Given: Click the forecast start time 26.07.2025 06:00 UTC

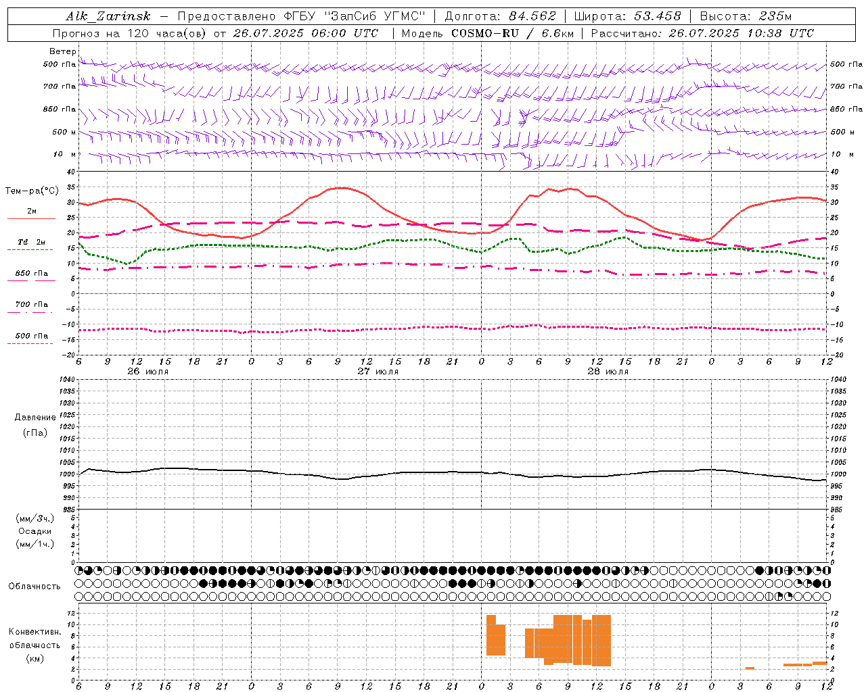Looking at the screenshot, I should [306, 33].
